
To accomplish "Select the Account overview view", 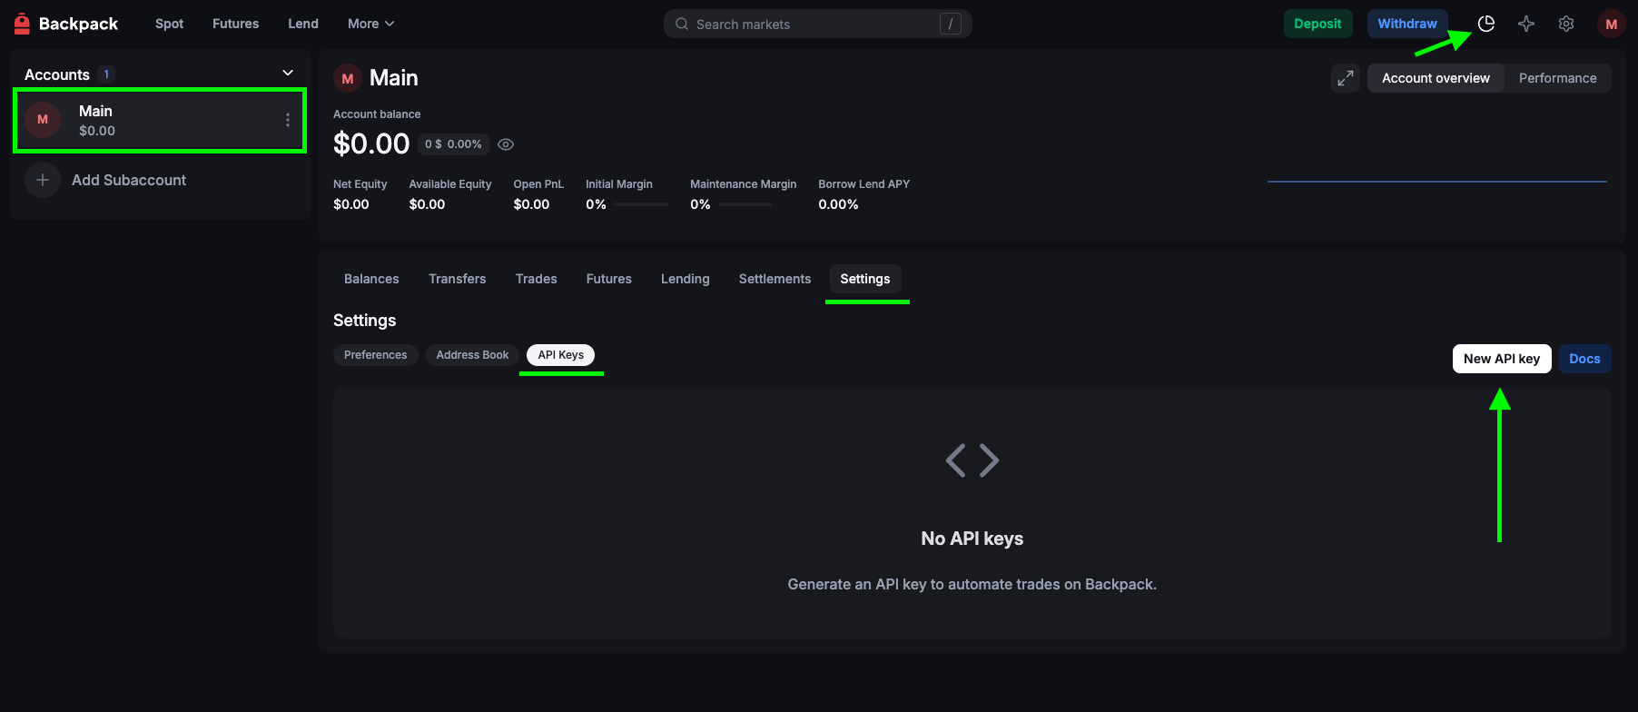I will (x=1436, y=78).
